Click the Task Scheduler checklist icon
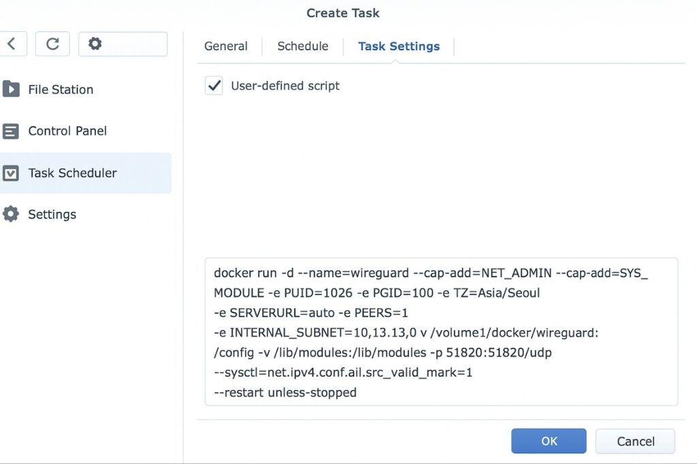 point(12,173)
